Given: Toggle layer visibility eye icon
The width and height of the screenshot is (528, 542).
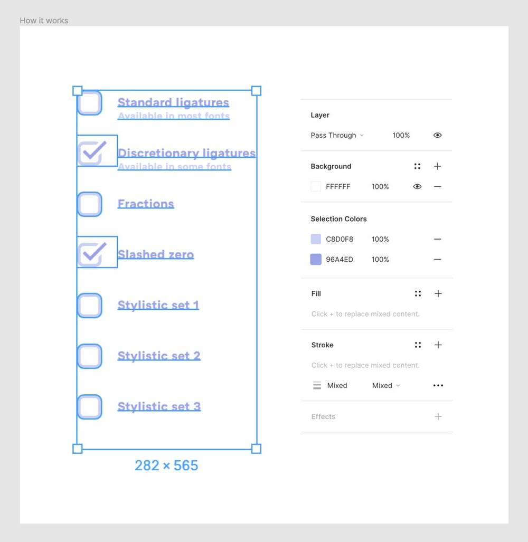Looking at the screenshot, I should coord(437,135).
